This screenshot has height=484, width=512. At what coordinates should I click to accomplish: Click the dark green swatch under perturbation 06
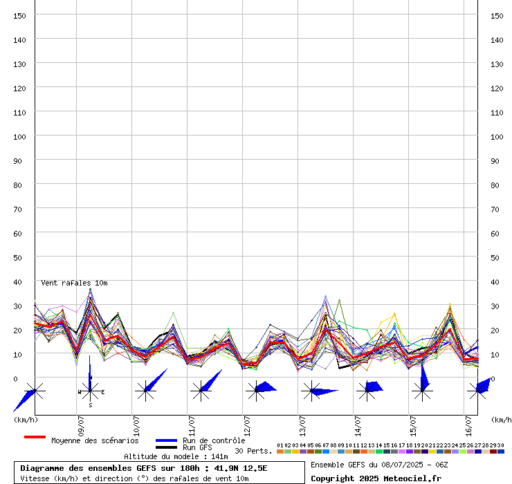click(318, 452)
